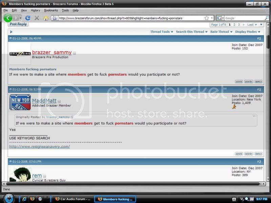
Task: Expand Rate Thread dropdown
Action: coord(221,32)
